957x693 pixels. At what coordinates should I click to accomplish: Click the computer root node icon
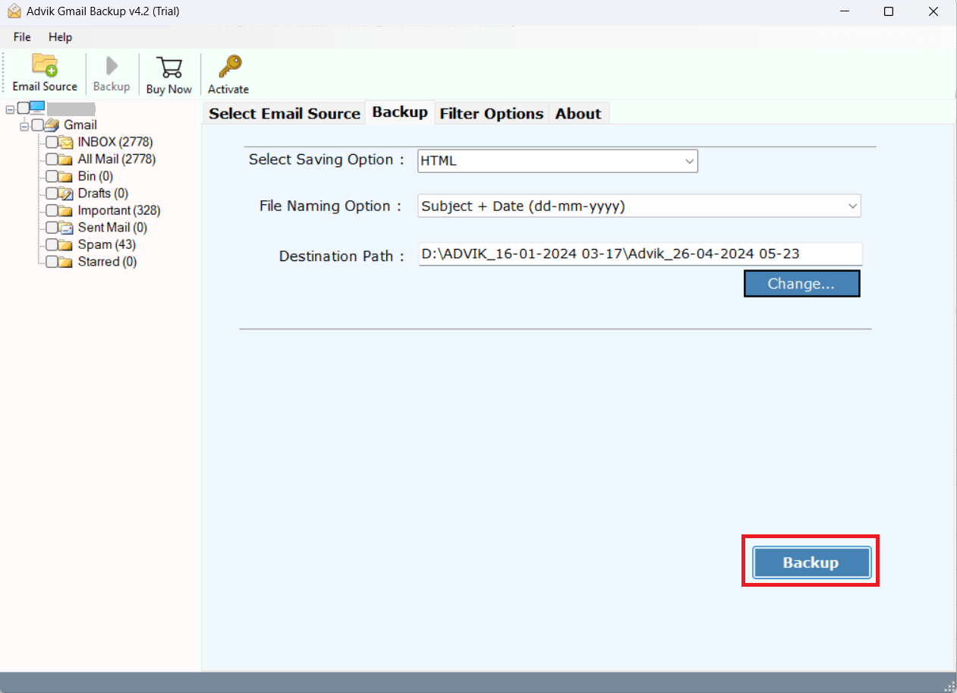point(38,108)
